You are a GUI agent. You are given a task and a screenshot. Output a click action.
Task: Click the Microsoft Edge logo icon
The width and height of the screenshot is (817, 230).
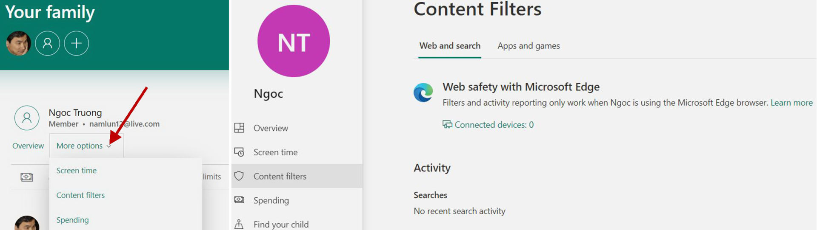[x=423, y=93]
